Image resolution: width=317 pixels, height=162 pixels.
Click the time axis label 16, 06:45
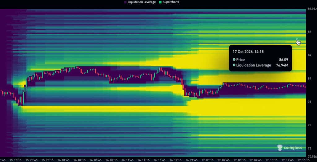[x=95, y=160]
